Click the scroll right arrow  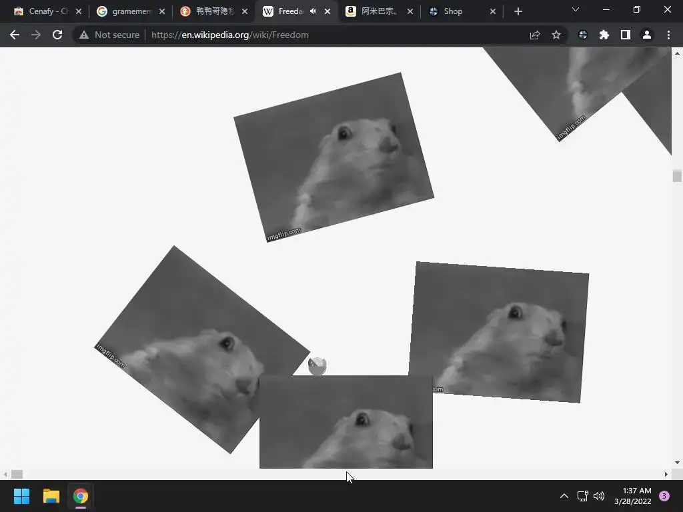click(x=666, y=474)
